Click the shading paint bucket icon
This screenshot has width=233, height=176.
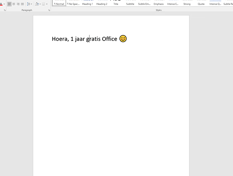37,4
